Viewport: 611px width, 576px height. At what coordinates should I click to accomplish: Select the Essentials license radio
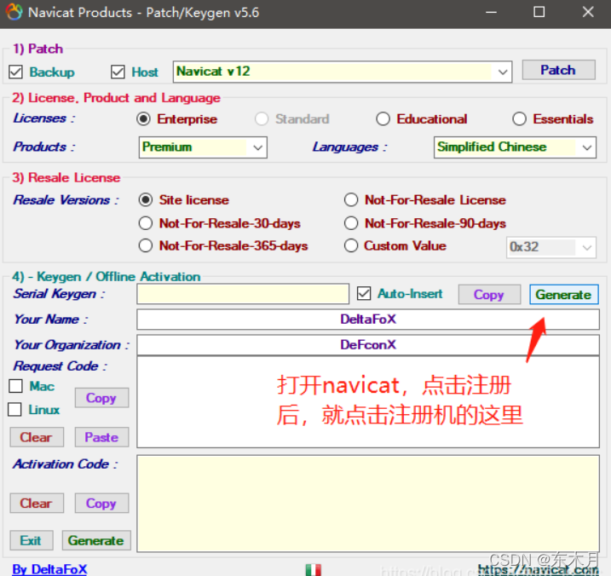[520, 118]
